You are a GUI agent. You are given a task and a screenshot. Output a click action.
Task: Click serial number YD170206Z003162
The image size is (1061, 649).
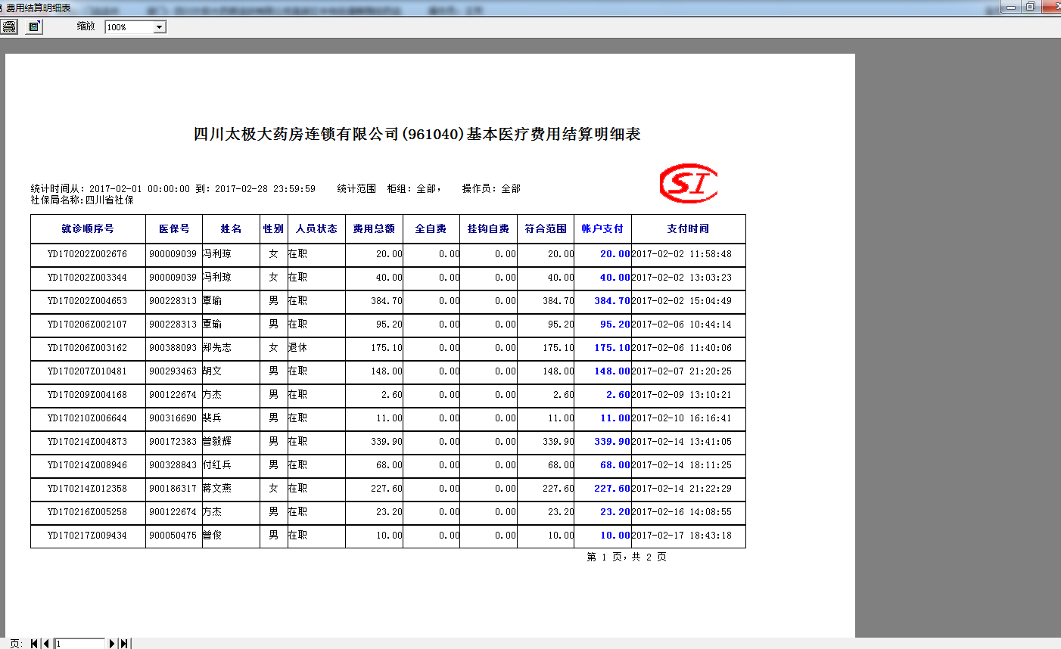coord(87,348)
